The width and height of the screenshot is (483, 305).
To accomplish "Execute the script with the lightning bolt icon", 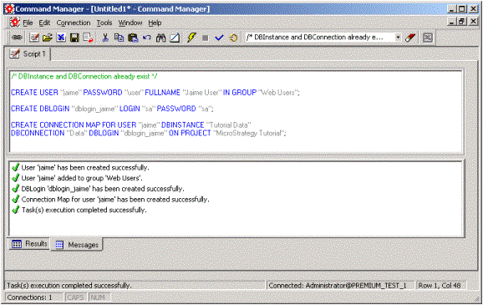I will click(x=191, y=38).
